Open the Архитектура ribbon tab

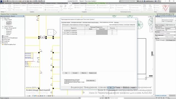click(8, 3)
